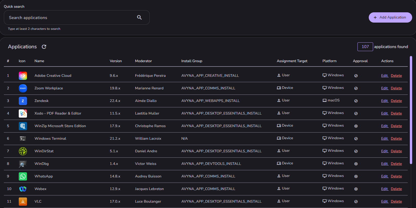Click the Zoom Workplace app icon
This screenshot has width=416, height=208.
(x=23, y=88)
